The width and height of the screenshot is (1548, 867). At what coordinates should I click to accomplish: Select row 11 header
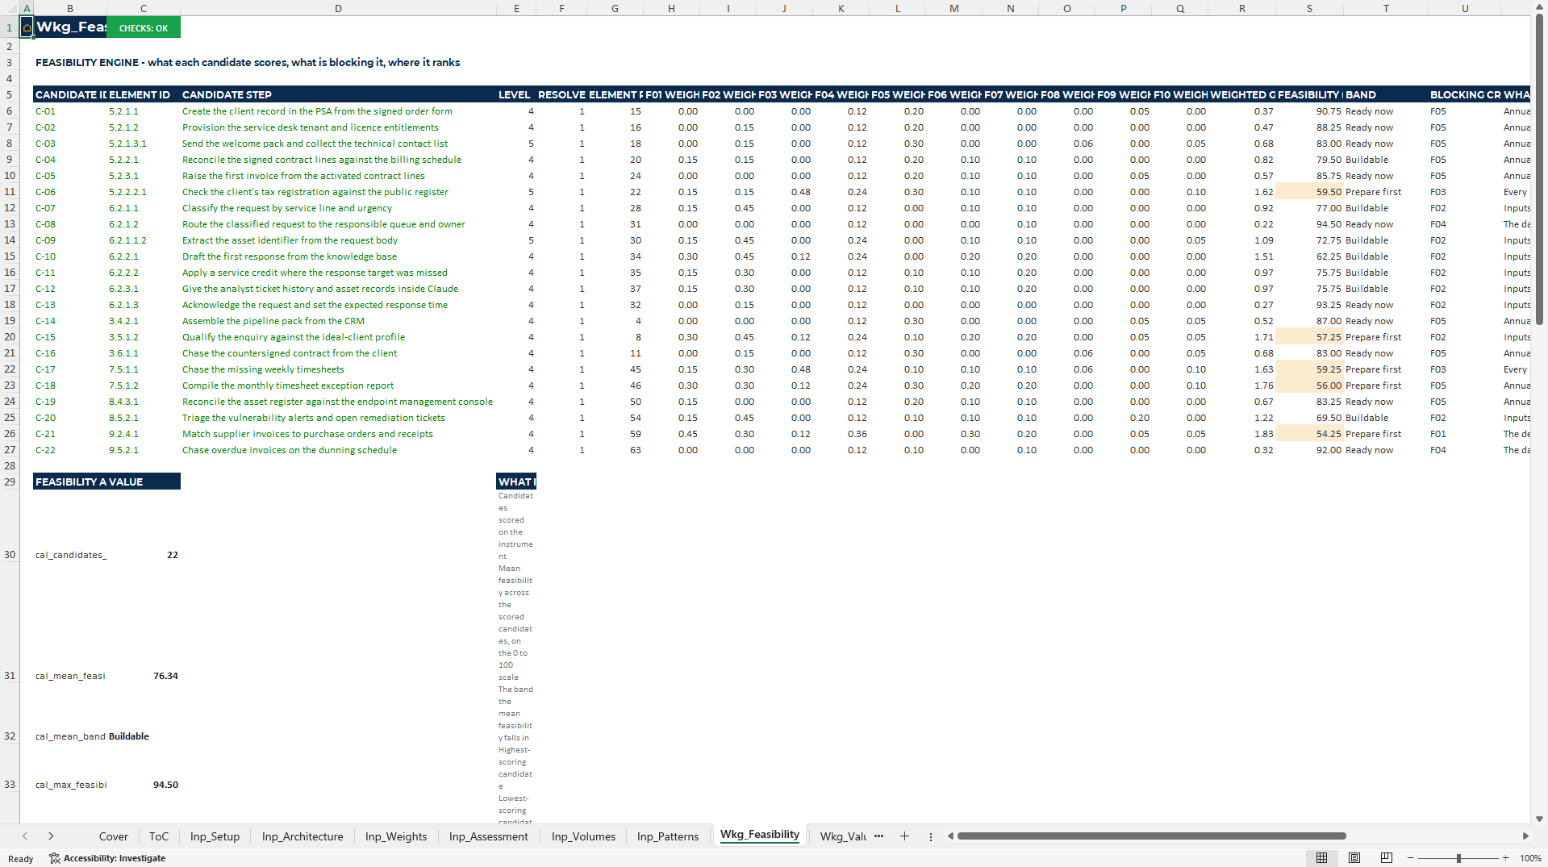click(x=10, y=192)
